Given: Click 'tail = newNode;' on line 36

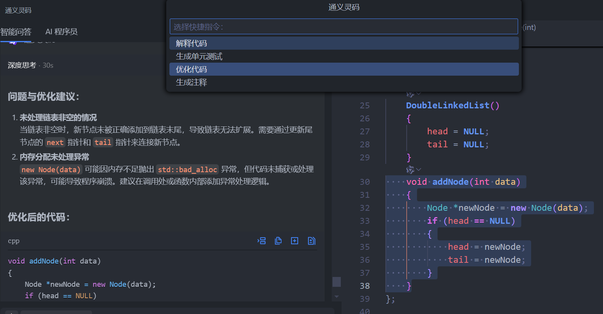Looking at the screenshot, I should click(487, 260).
